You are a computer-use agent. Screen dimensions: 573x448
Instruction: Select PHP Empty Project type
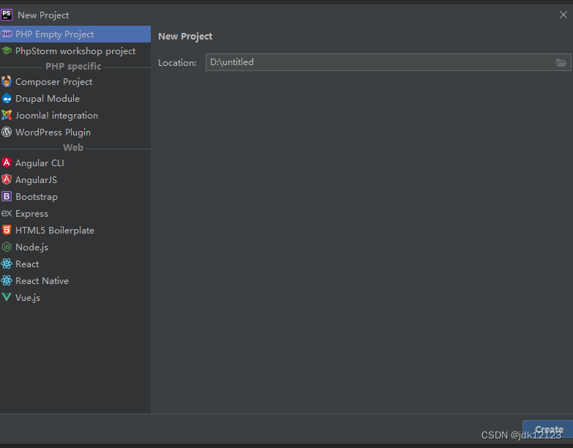pyautogui.click(x=75, y=34)
